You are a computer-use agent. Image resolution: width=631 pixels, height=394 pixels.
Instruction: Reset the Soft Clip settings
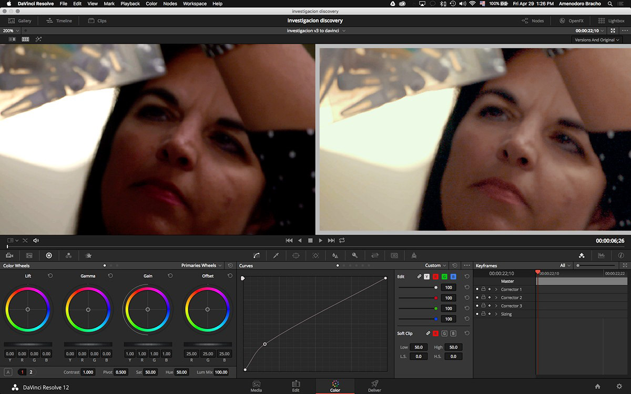pos(467,333)
